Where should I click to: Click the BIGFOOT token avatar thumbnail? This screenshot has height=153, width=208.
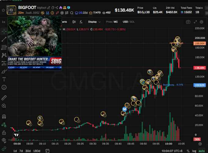12,10
